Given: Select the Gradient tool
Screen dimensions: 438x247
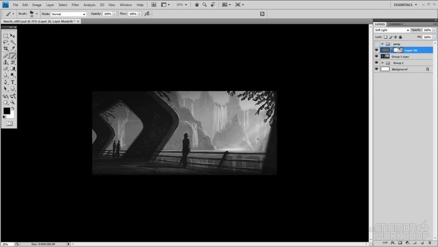Looking at the screenshot, I should click(x=13, y=69).
